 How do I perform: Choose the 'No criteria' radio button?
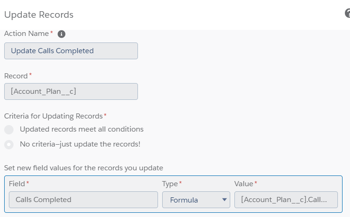pos(9,144)
